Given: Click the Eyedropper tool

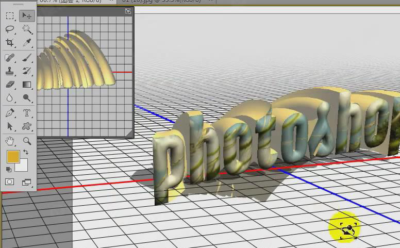Looking at the screenshot, I should [x=27, y=43].
